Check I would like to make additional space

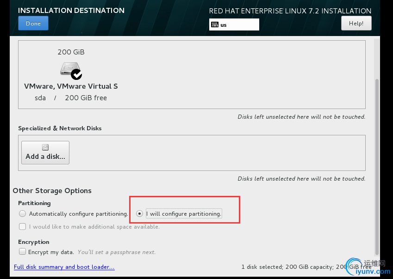point(23,227)
